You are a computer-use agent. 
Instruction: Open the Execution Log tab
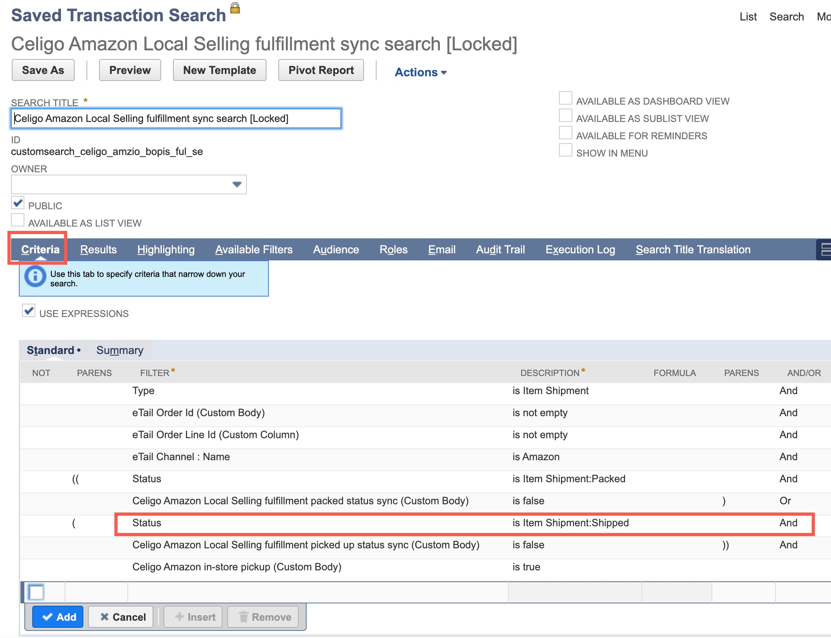[x=580, y=249]
